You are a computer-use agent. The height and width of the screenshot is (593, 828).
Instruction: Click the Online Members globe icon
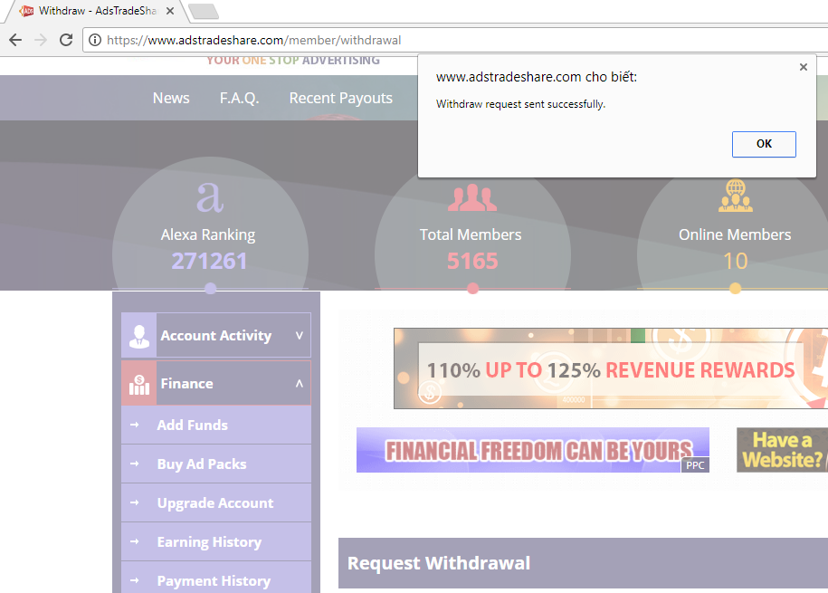coord(735,196)
